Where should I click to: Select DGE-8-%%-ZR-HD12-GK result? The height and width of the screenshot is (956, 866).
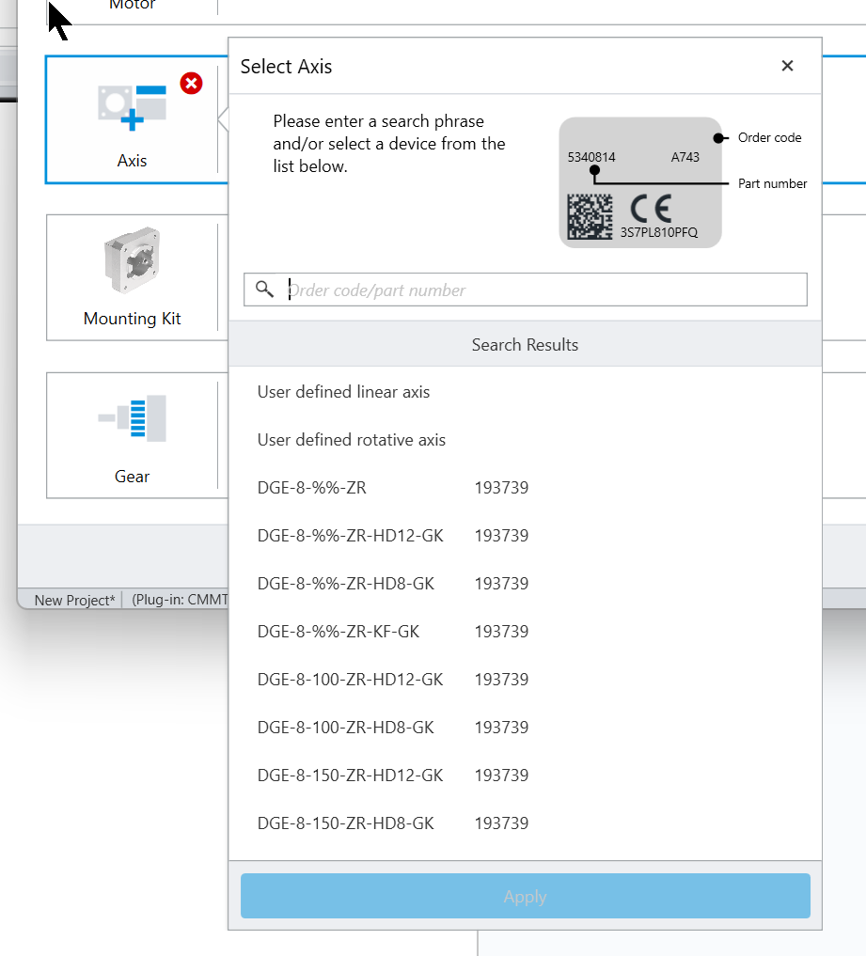click(526, 535)
